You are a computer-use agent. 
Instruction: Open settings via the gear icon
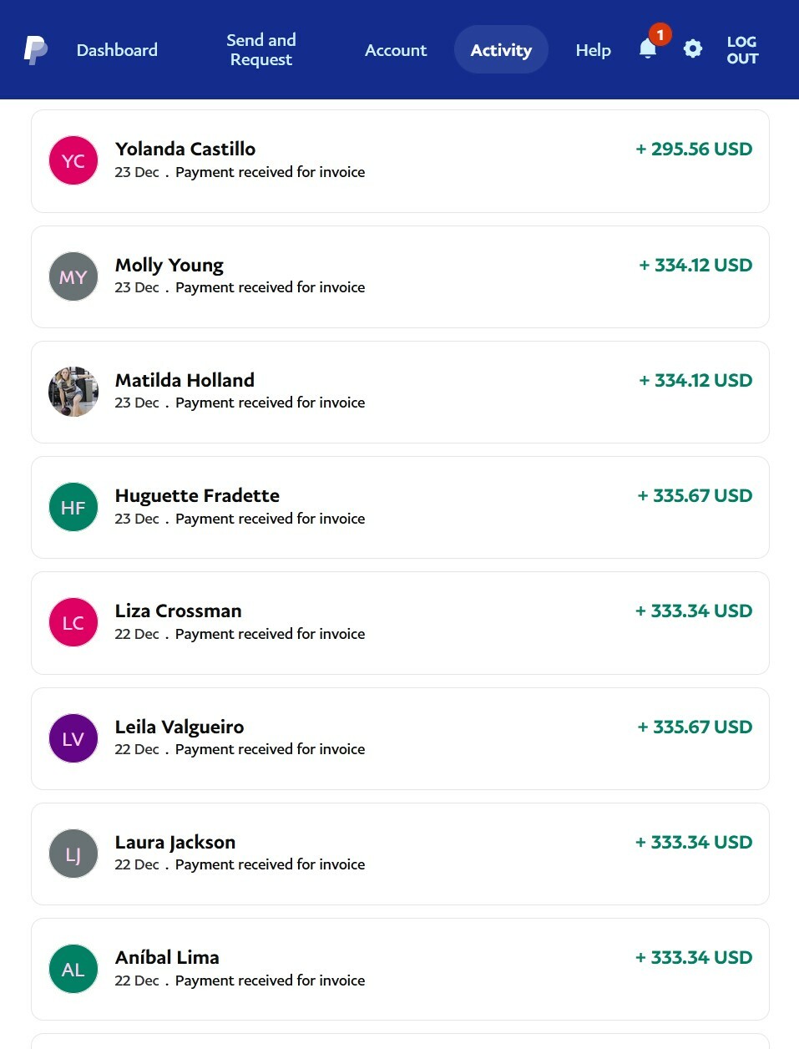point(693,48)
